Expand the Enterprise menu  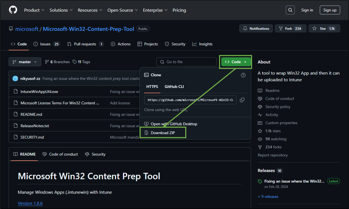pyautogui.click(x=155, y=10)
